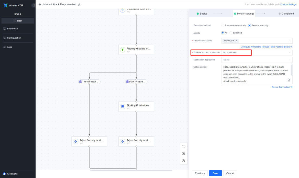Screen dimensions: 299x178
Task: Open the Device Connection link
Action: (x=282, y=87)
